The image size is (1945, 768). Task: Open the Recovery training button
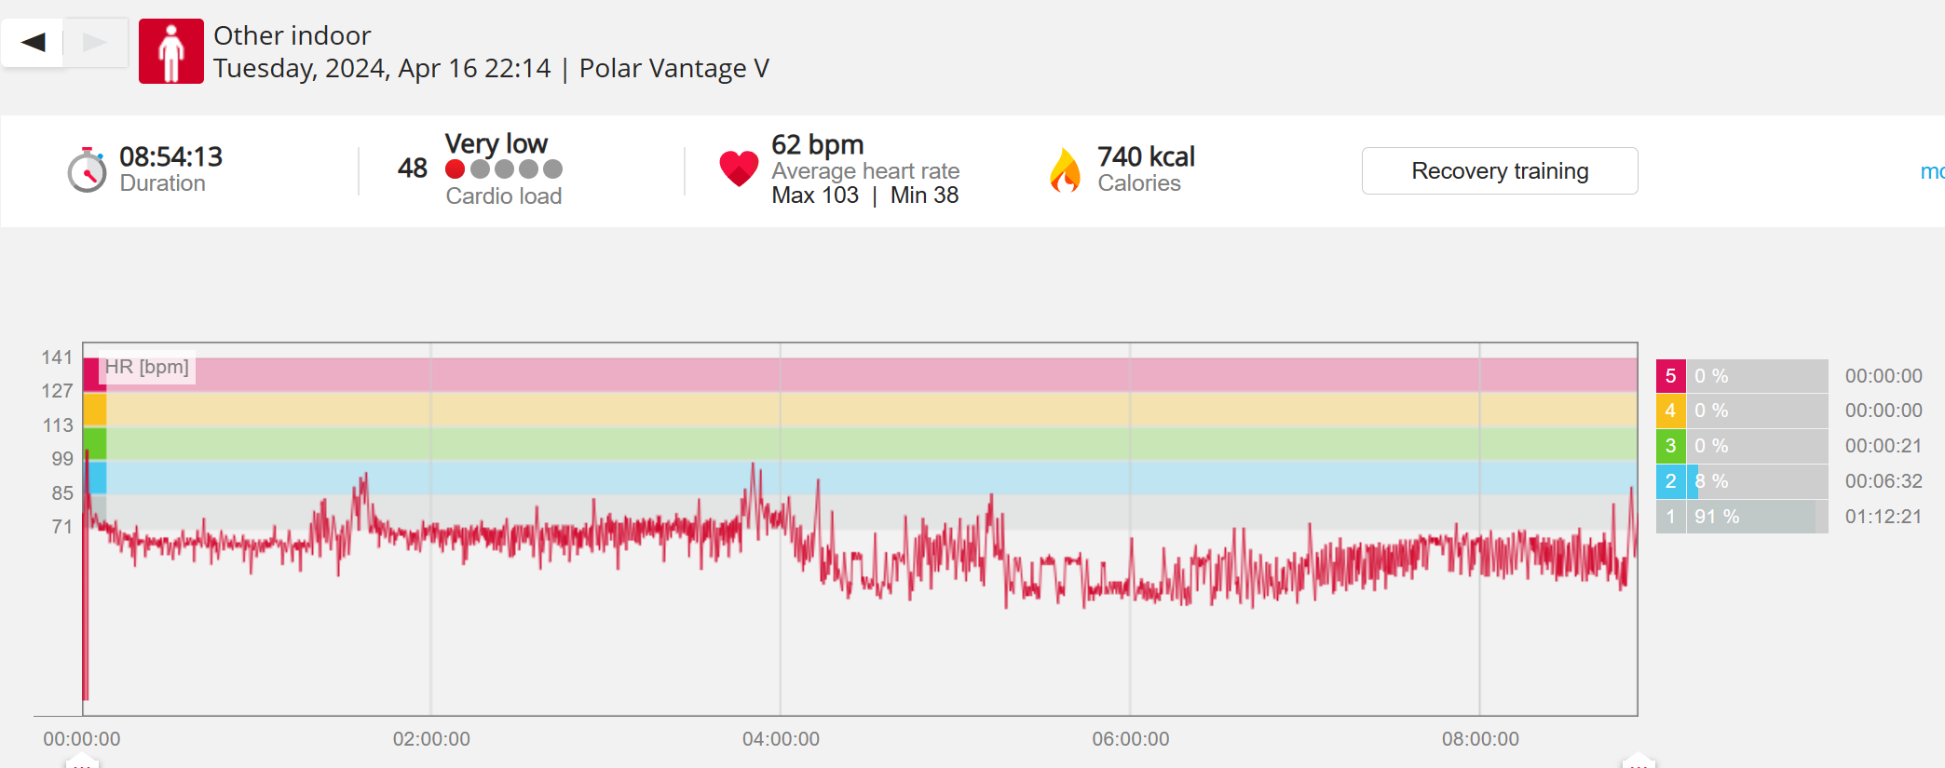tap(1499, 171)
